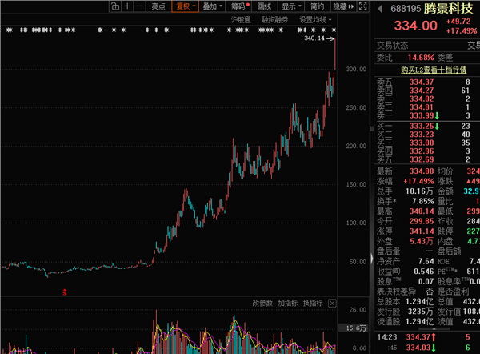Toggle the 画线 drawing tool button
Image resolution: width=480 pixels, height=354 pixels.
(264, 6)
